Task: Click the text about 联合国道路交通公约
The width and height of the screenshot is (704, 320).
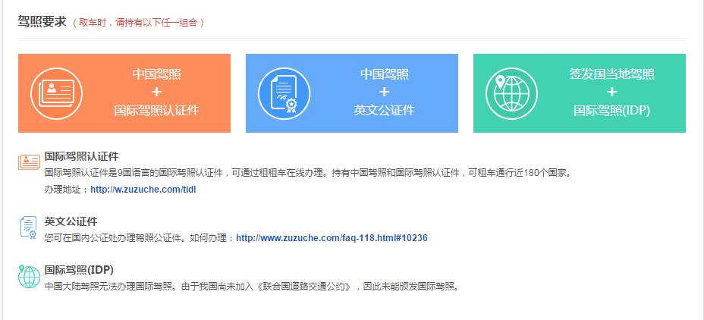Action: pos(253,287)
